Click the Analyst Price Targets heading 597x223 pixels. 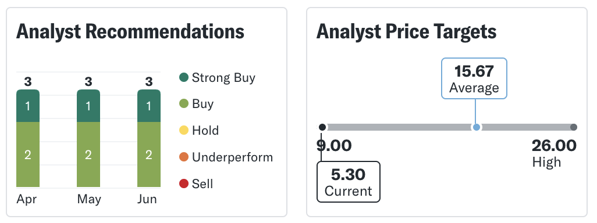pos(406,31)
